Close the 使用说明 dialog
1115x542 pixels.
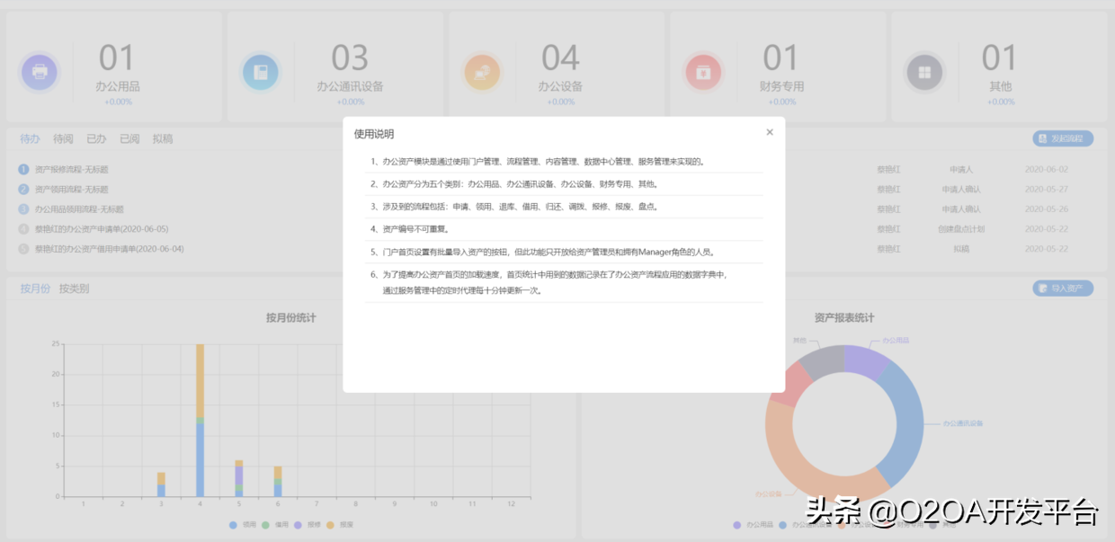point(770,132)
